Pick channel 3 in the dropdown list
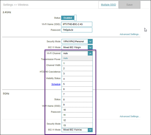Viewport: 151px width, 135px height. 77,74
